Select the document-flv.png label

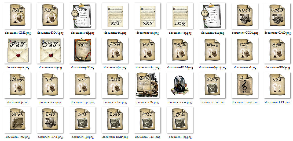[x=148, y=102]
